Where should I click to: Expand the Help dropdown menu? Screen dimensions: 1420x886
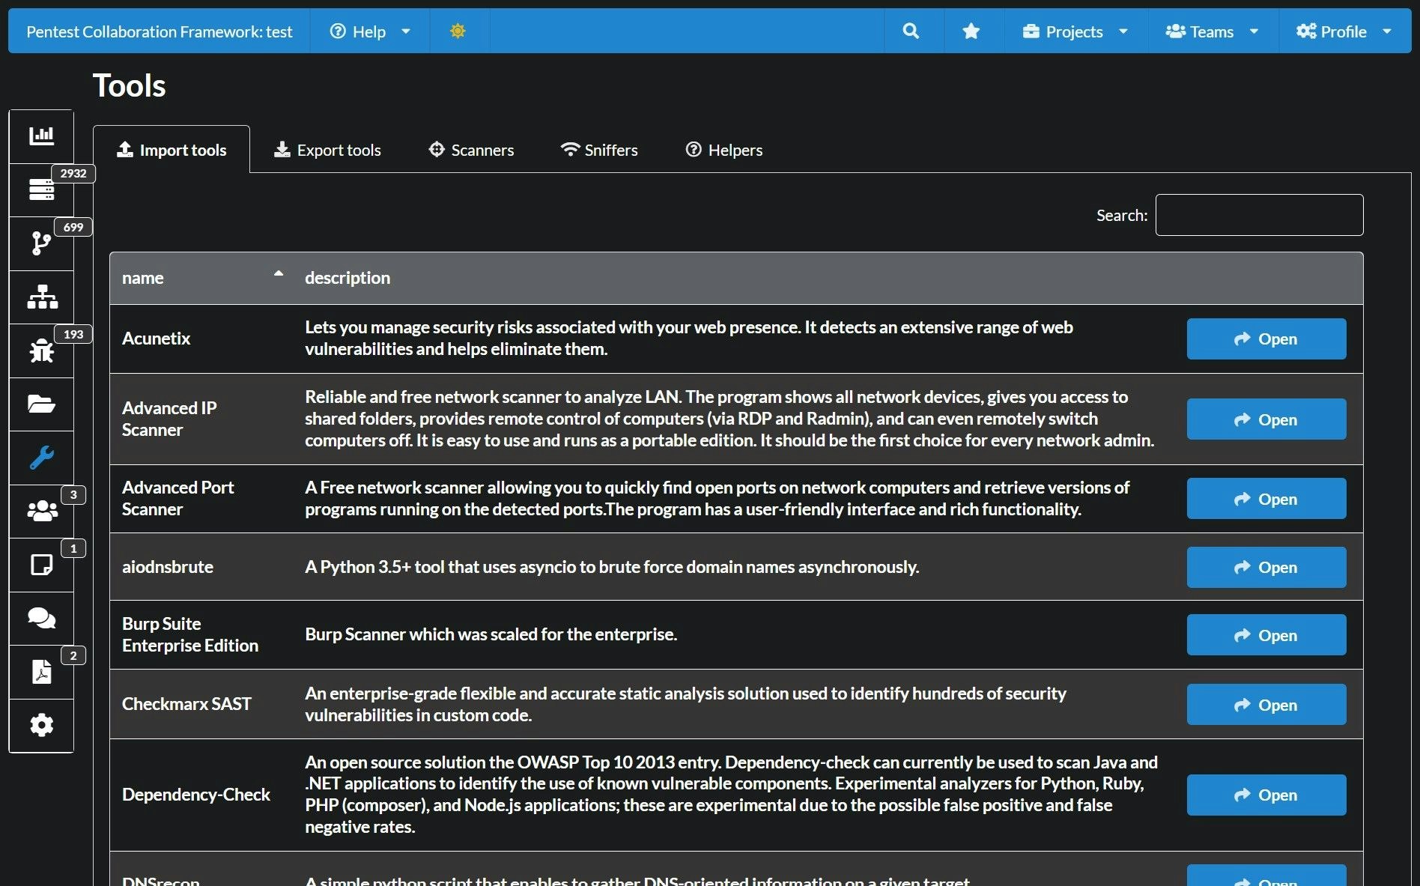[x=370, y=31]
